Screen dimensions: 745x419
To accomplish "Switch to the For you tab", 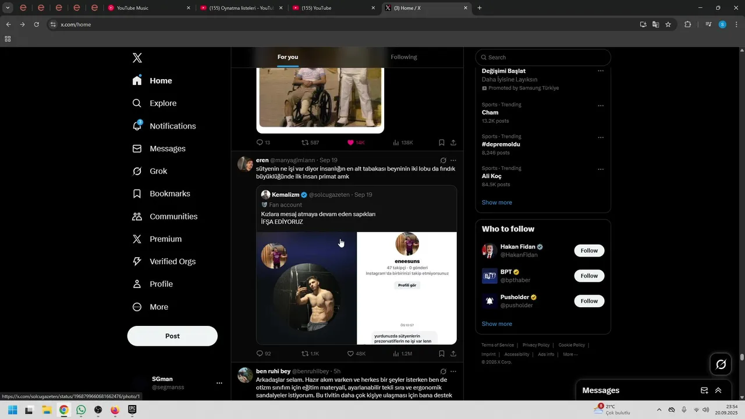I will pos(288,57).
